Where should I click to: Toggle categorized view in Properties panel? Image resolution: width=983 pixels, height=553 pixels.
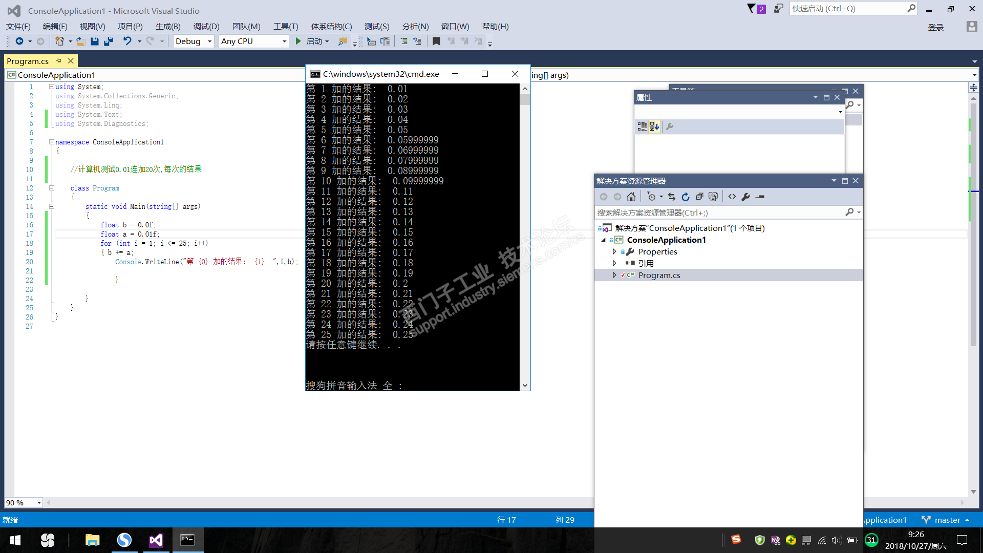coord(642,126)
